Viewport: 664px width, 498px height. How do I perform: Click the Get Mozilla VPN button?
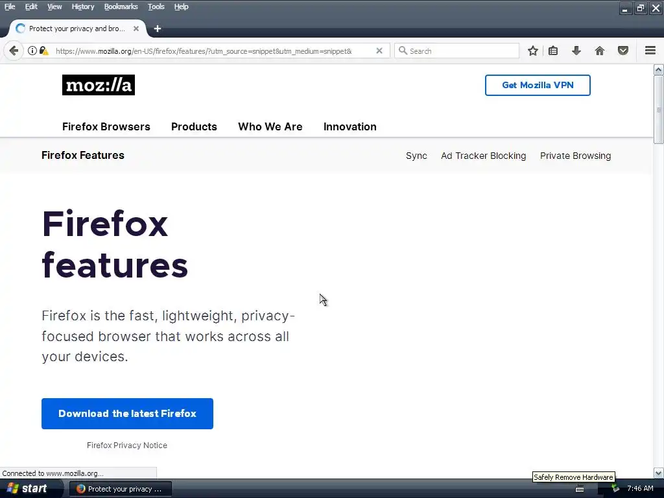pos(538,85)
